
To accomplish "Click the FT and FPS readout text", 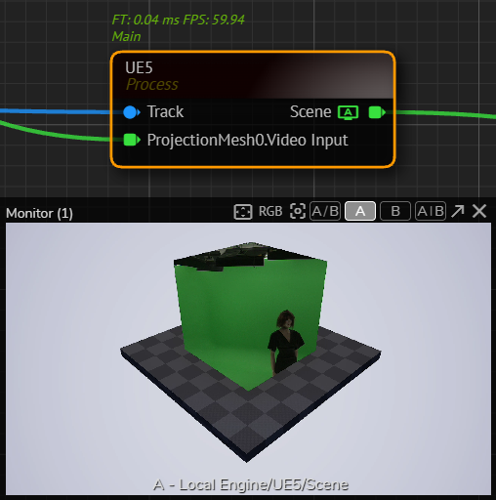I will (x=178, y=20).
